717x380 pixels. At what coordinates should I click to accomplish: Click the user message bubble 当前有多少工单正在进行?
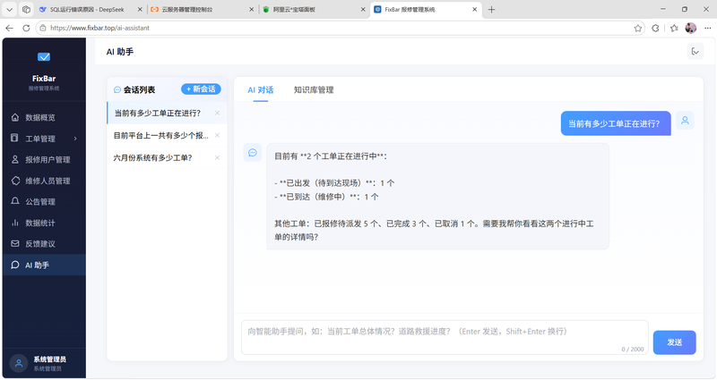pos(616,123)
